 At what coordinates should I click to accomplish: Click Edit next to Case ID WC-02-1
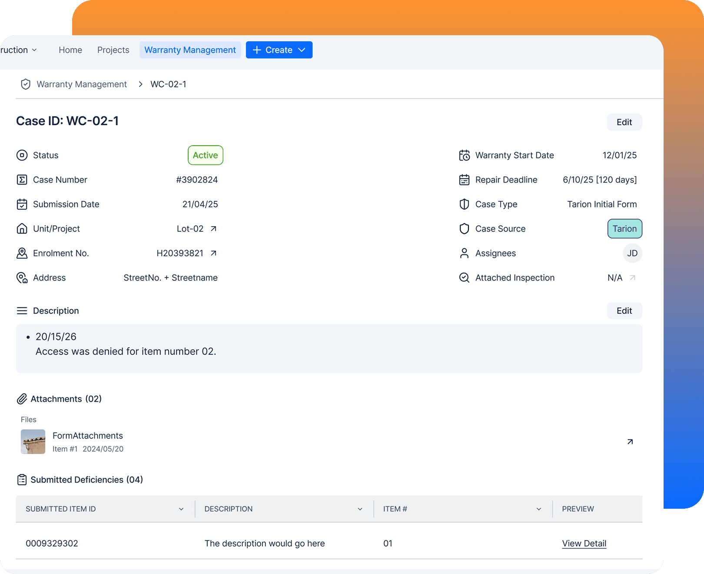[x=624, y=122]
